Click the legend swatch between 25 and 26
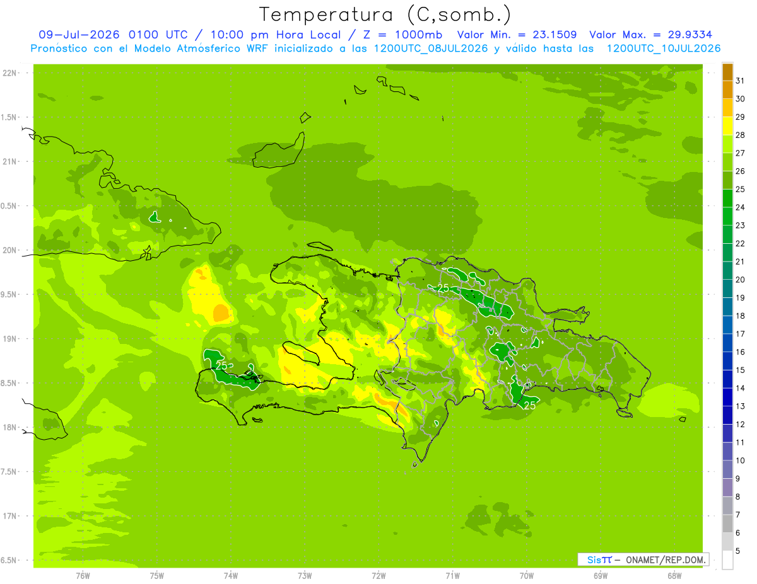The width and height of the screenshot is (757, 584). pos(728,180)
